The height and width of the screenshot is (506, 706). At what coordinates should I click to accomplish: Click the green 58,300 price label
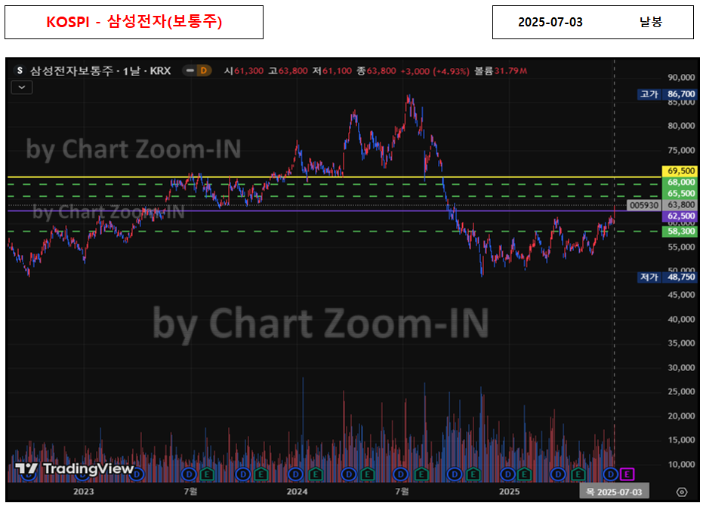[x=680, y=232]
